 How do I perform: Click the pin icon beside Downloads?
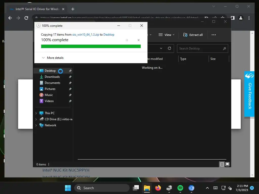tap(70, 77)
